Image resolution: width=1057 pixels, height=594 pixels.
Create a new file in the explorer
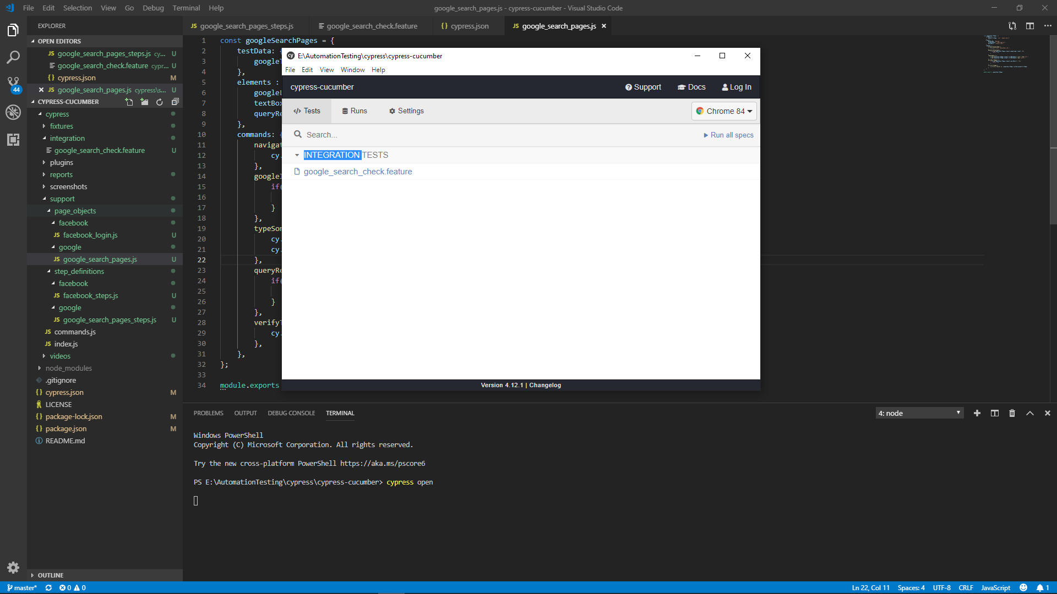(x=128, y=102)
